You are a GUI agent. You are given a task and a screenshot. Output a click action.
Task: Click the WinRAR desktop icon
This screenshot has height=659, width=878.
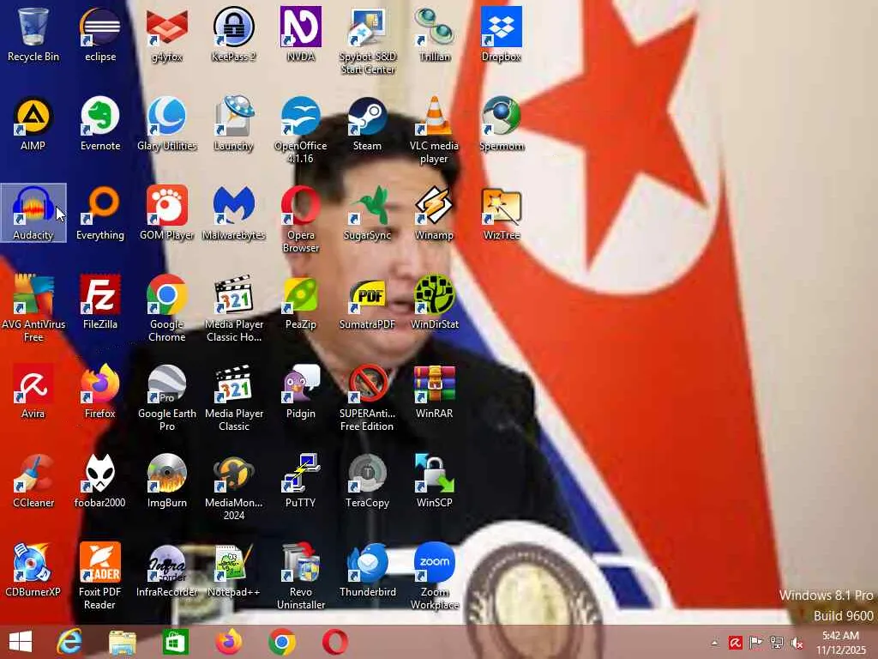click(435, 391)
